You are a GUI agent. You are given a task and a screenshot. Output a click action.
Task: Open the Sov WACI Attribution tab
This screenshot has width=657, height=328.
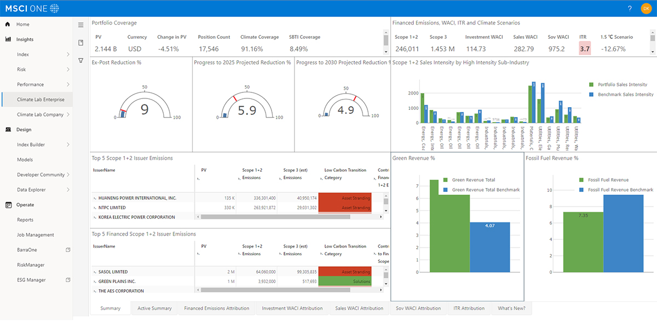point(418,308)
